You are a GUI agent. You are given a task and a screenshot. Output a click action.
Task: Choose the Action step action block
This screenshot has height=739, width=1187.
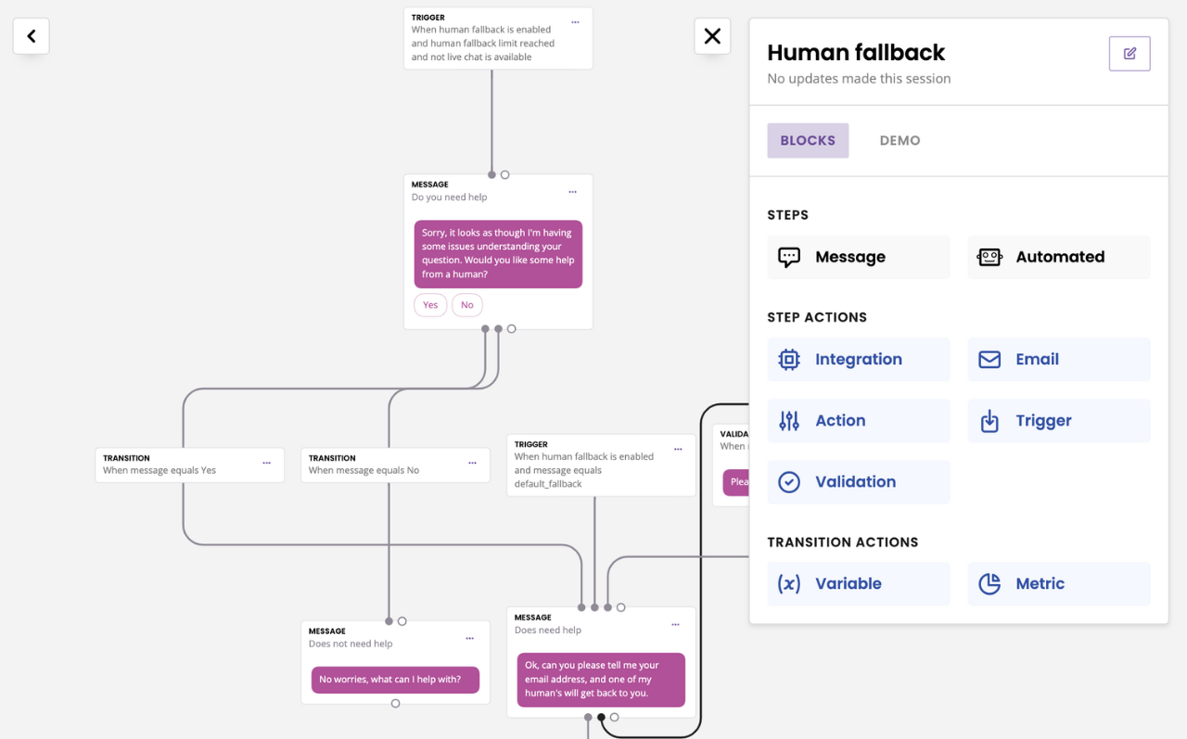coord(858,420)
